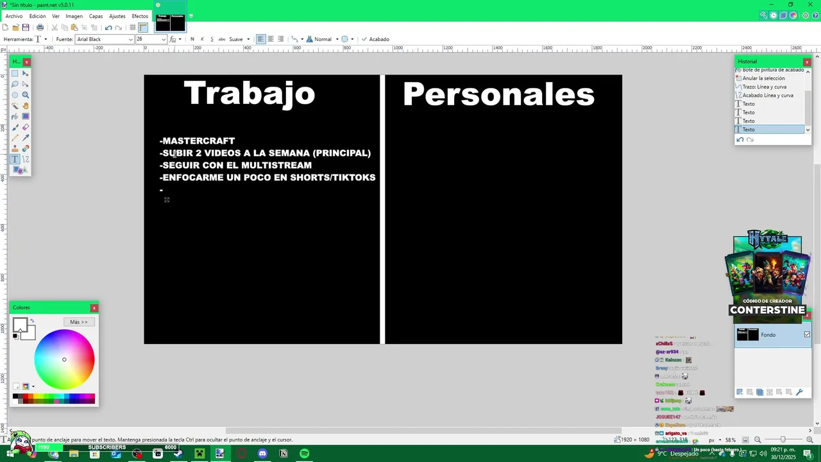
Task: Toggle strikethrough text formatting
Action: tap(222, 39)
